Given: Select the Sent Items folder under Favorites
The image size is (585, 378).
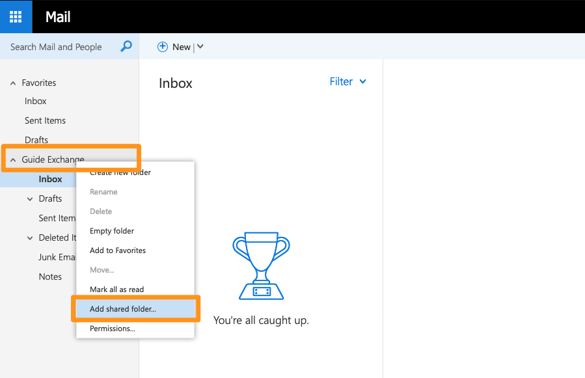Looking at the screenshot, I should click(45, 120).
